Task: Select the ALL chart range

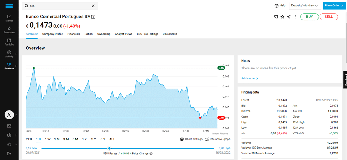Action: pos(112,139)
